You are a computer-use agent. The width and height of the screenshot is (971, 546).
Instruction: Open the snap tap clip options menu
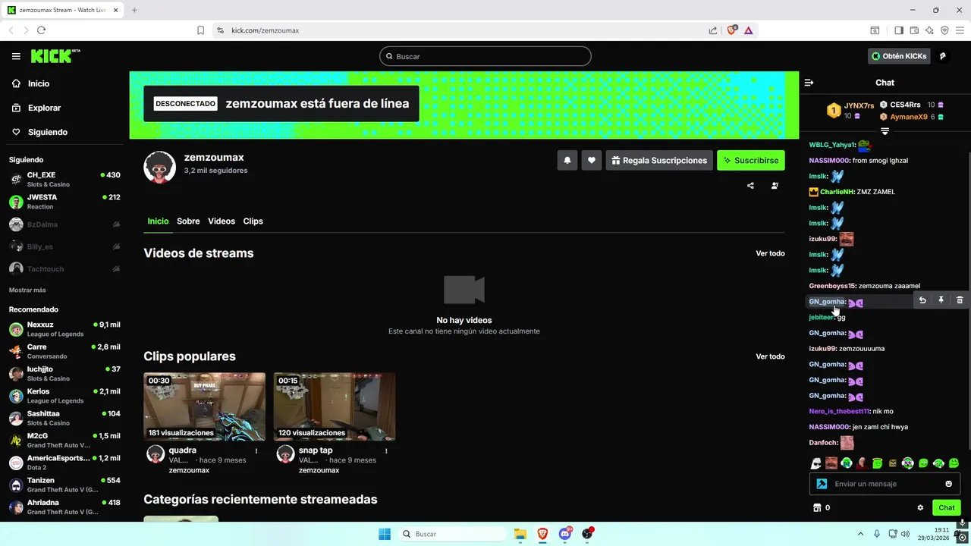(x=386, y=450)
